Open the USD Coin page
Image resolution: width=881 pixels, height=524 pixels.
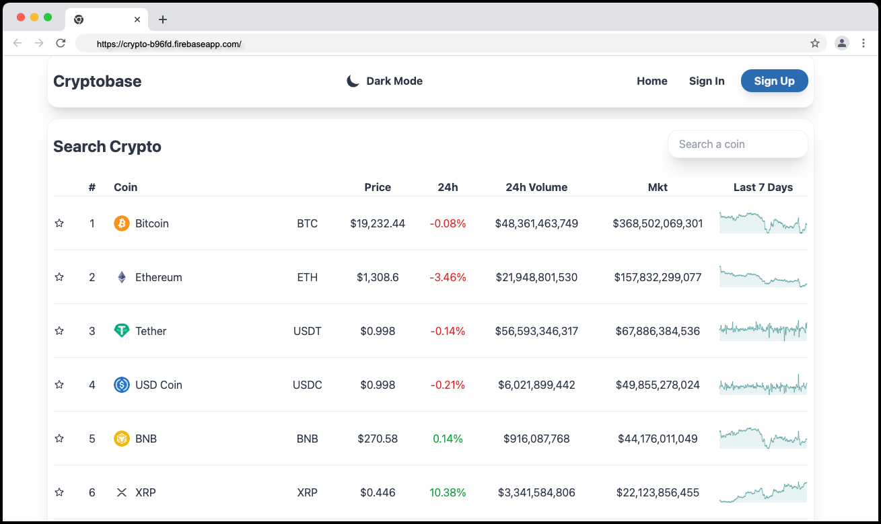(159, 385)
